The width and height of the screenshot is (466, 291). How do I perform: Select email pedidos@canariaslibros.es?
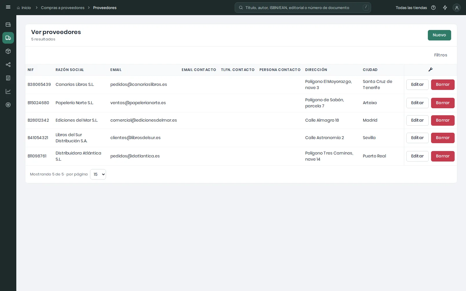tap(139, 84)
